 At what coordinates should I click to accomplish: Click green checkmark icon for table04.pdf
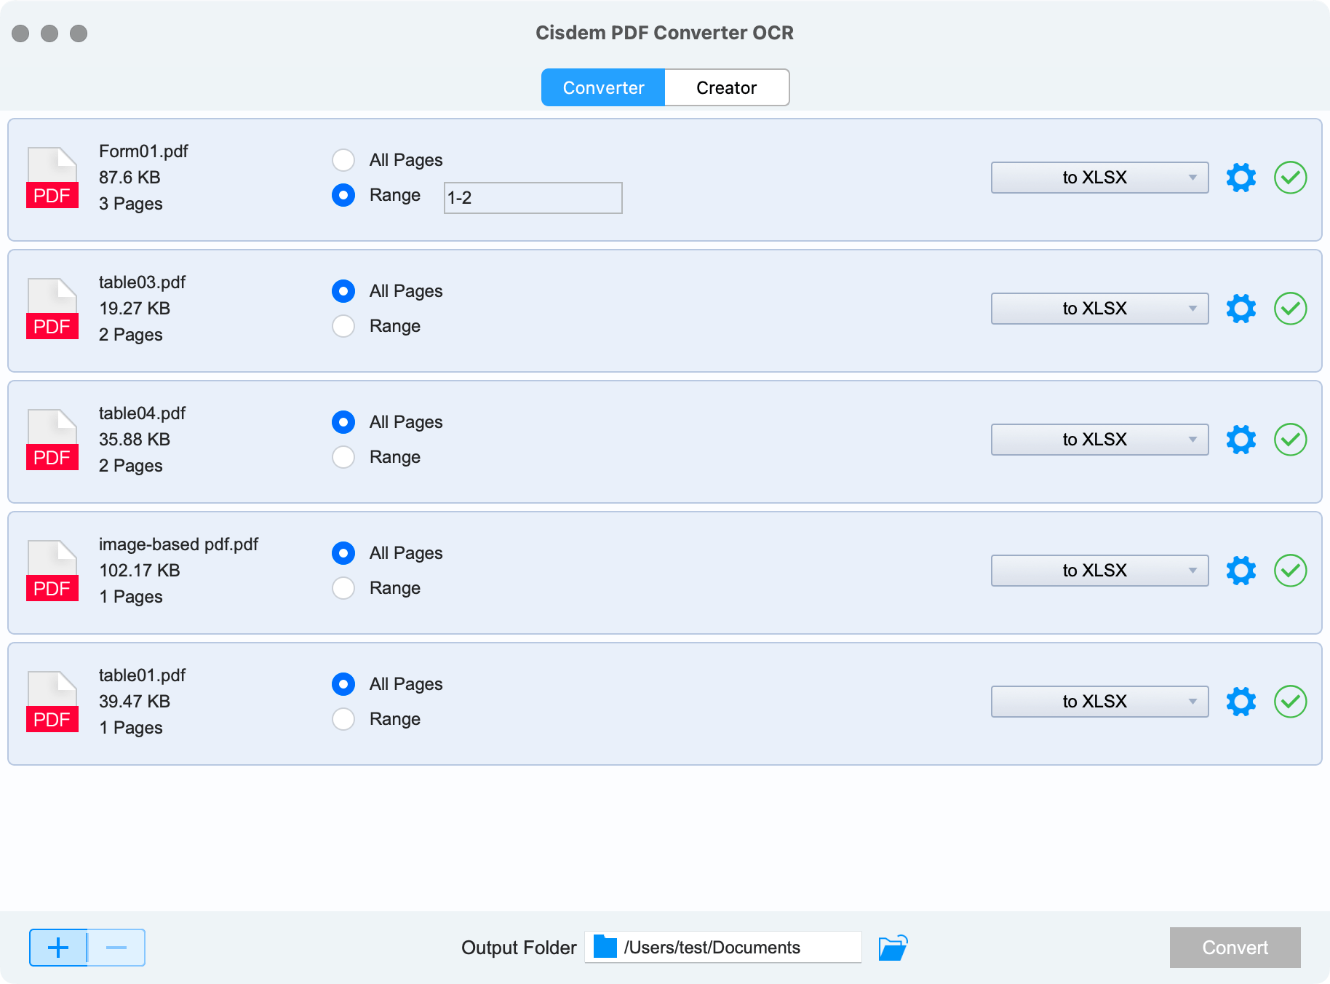[x=1290, y=440]
